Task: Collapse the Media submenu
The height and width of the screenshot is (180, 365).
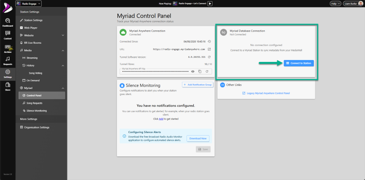Action: [63, 51]
